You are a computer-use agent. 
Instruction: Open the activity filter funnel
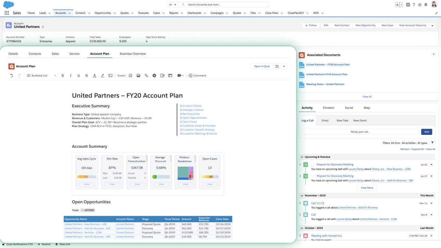[x=432, y=143]
